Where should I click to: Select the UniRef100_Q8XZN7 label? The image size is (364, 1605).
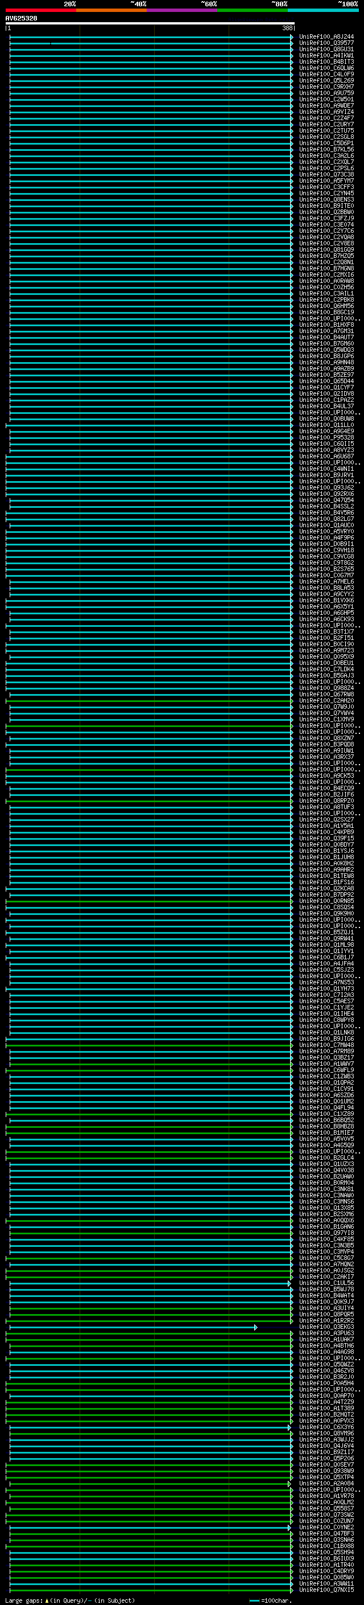(x=326, y=738)
